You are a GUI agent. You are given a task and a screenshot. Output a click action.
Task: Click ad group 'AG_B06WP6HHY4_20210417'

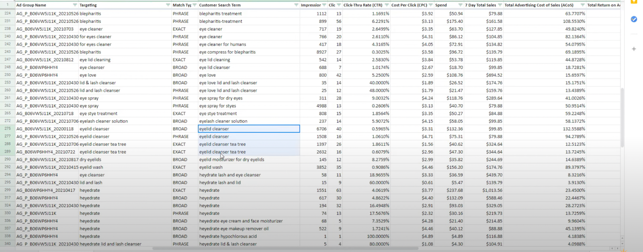point(46,190)
